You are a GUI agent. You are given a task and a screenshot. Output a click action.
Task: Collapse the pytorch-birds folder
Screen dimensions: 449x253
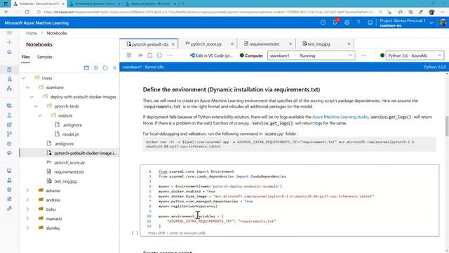[x=36, y=106]
